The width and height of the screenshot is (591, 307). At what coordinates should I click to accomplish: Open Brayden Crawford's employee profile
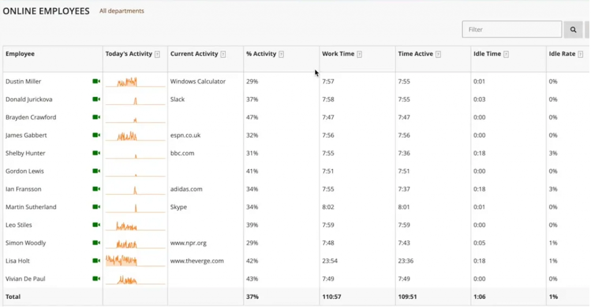point(31,118)
